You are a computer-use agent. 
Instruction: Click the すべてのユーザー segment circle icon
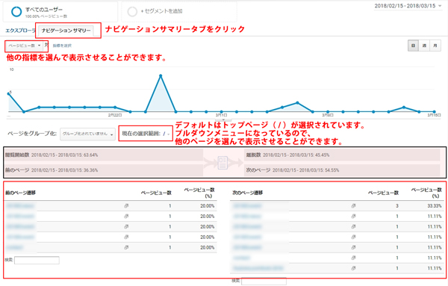[x=16, y=12]
